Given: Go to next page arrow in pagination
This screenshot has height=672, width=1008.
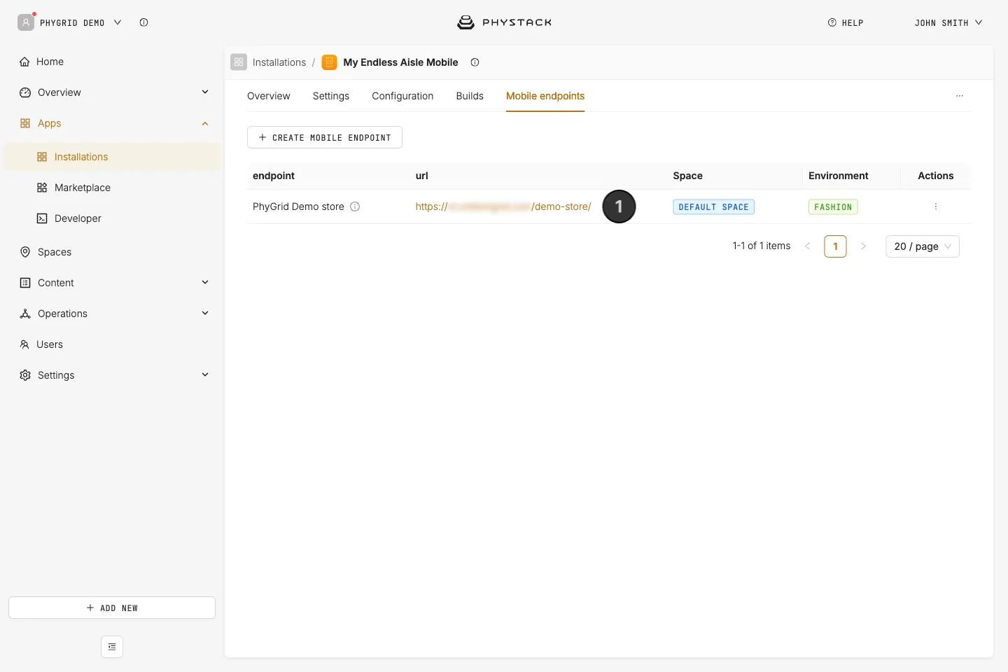Looking at the screenshot, I should pos(864,246).
